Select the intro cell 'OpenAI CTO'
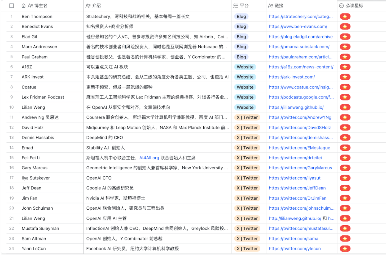Image resolution: width=386 pixels, height=255 pixels. click(157, 178)
